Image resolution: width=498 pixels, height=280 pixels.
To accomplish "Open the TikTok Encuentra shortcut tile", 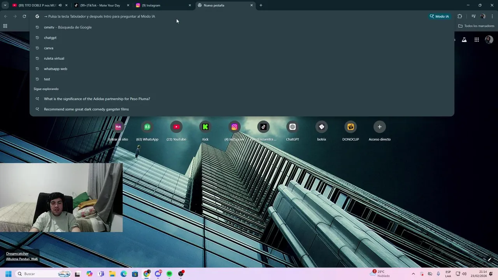I will point(263,131).
